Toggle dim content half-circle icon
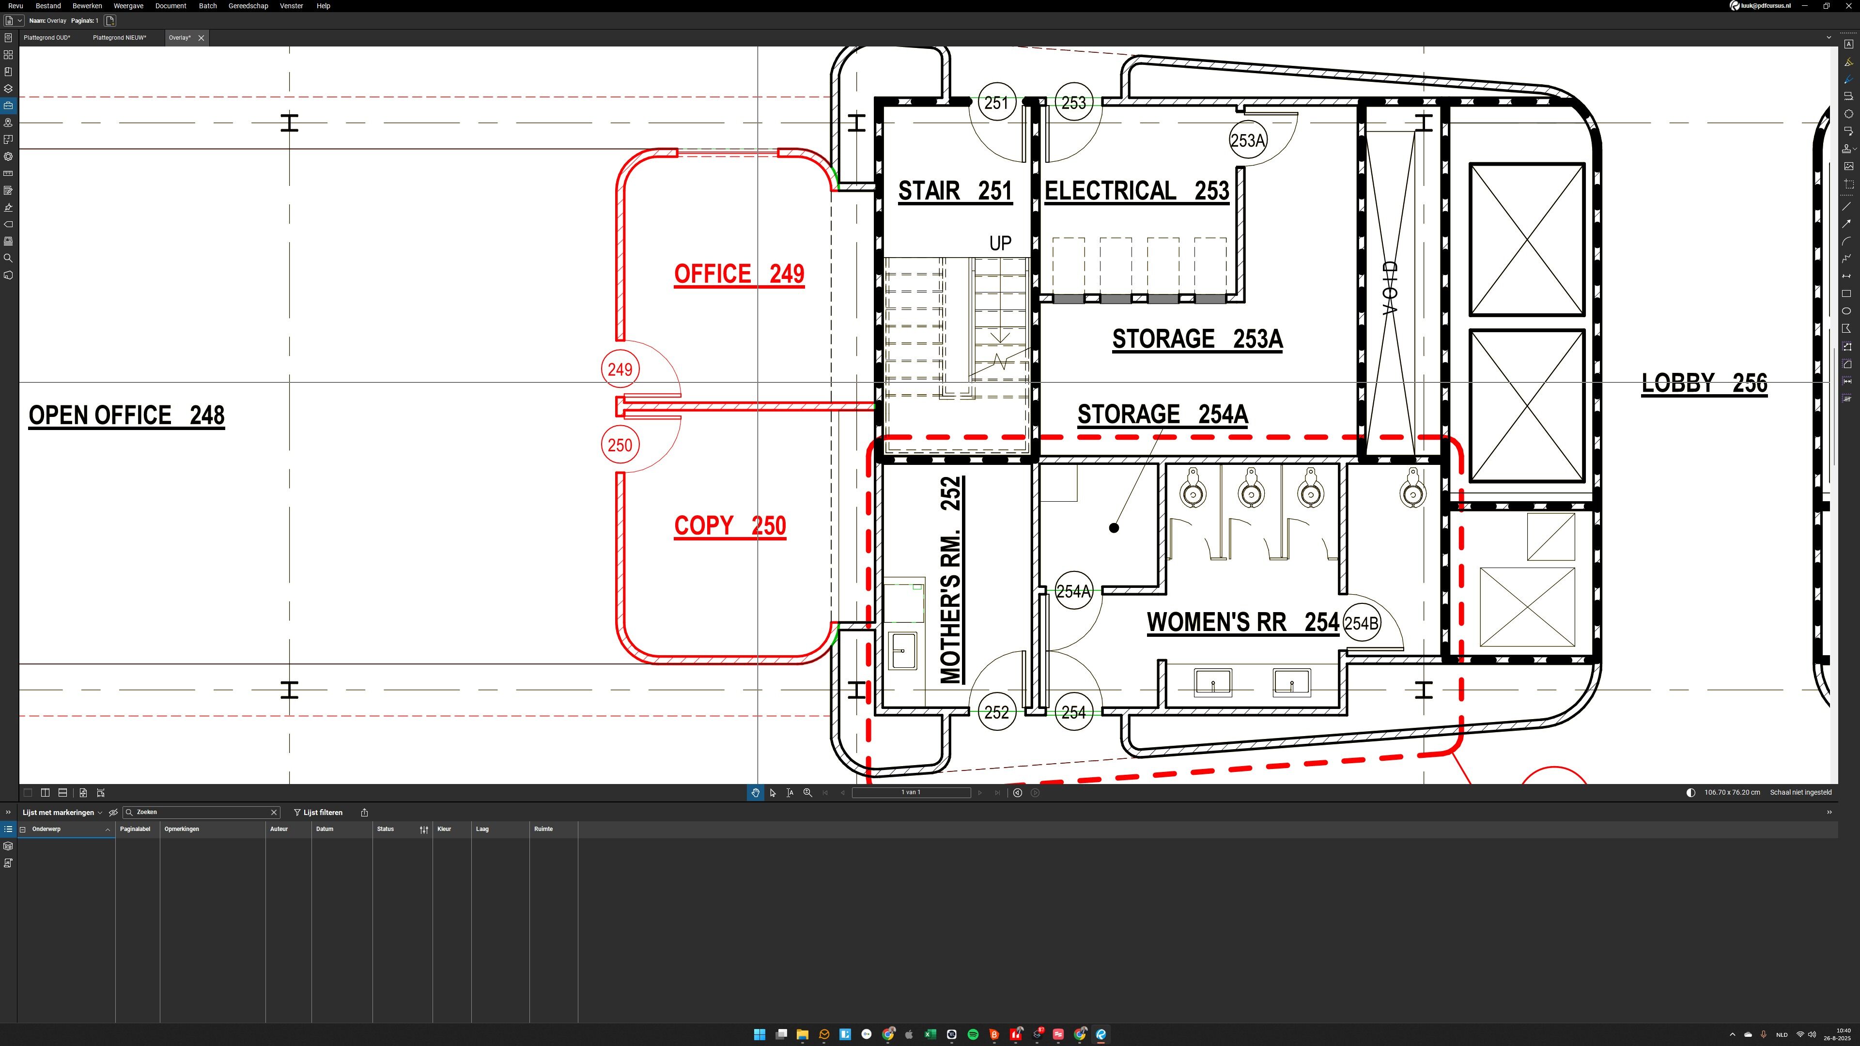The height and width of the screenshot is (1046, 1860). coord(1690,793)
